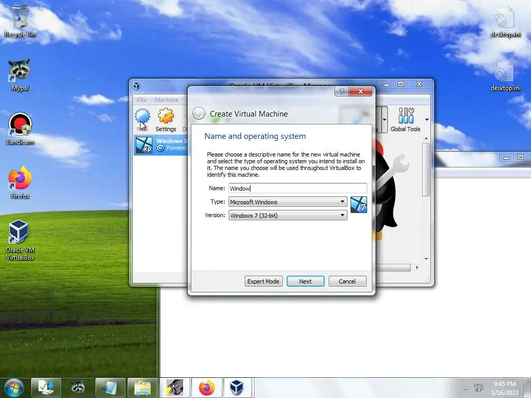This screenshot has width=531, height=398.
Task: Click the vertical scrollbar down arrow in VirtualBox Manager
Action: coord(426,259)
